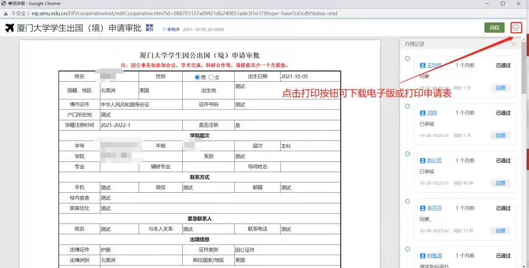Close the 办理记录 panel with the X
Viewport: 529px width, 268px height.
tap(513, 44)
